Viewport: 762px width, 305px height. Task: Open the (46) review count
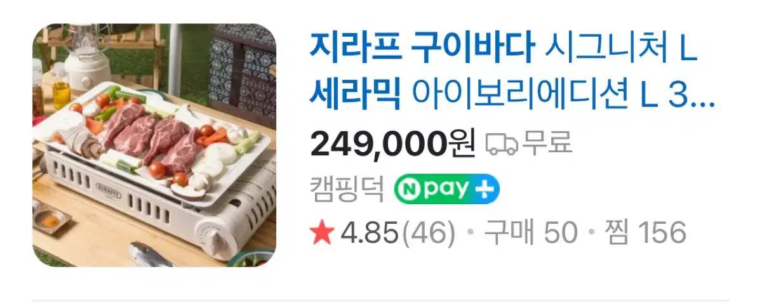(429, 233)
